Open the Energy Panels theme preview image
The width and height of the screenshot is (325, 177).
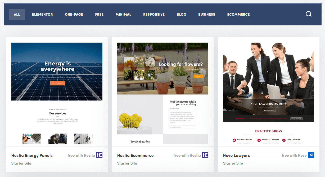tap(57, 93)
